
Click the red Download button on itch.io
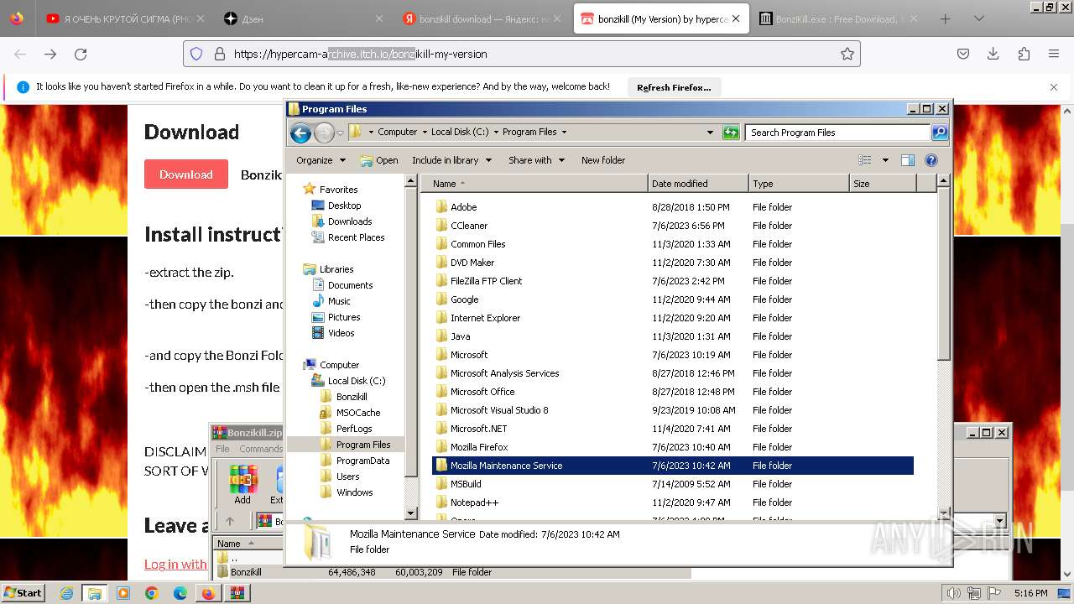click(186, 174)
